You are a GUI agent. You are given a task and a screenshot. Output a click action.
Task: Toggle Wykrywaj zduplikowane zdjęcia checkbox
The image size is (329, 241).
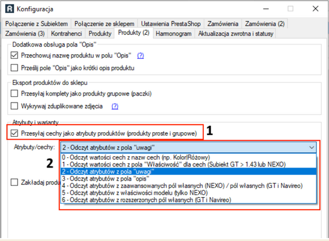pyautogui.click(x=14, y=106)
